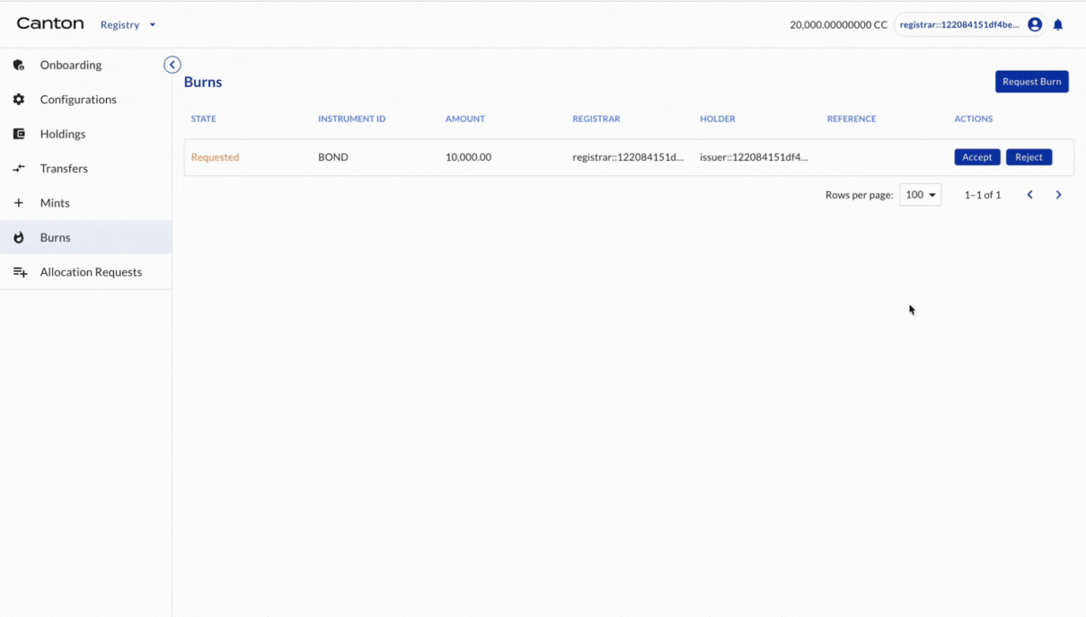This screenshot has height=617, width=1086.
Task: Click the Canton logo
Action: pyautogui.click(x=49, y=23)
